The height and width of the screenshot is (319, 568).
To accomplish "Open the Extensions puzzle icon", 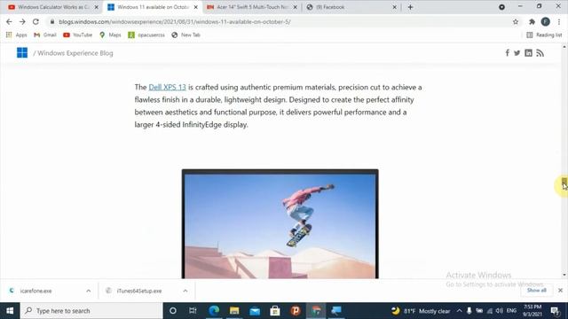I will [x=532, y=21].
